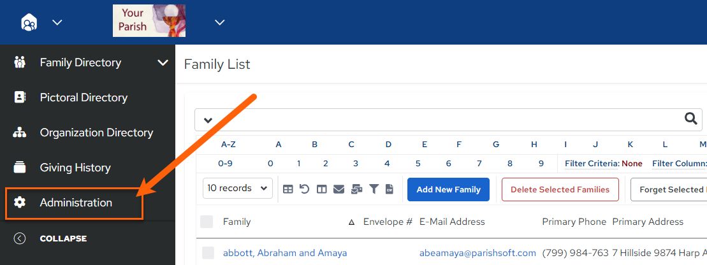Expand the Family Directory chevron
The height and width of the screenshot is (265, 707).
point(163,62)
